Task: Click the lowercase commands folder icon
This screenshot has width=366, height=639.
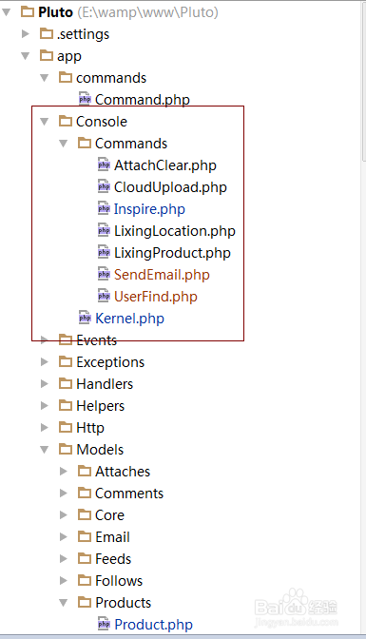Action: (66, 77)
